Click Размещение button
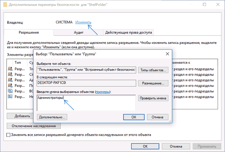 coord(153,83)
